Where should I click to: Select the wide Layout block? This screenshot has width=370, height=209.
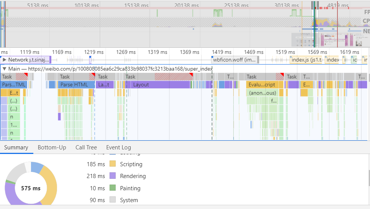point(160,85)
